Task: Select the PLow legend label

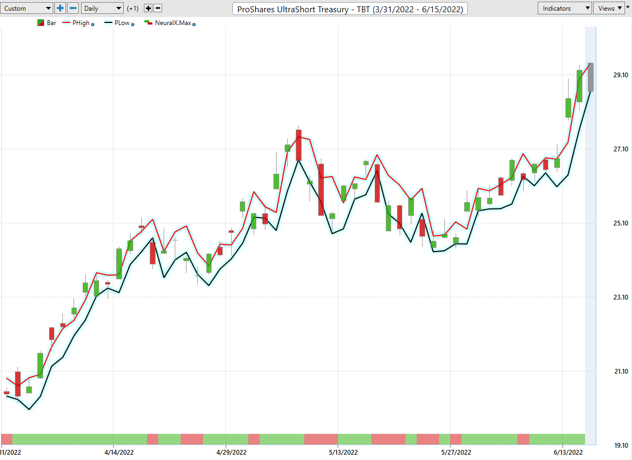Action: click(122, 23)
